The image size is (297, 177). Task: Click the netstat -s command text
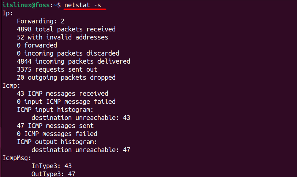[83, 5]
